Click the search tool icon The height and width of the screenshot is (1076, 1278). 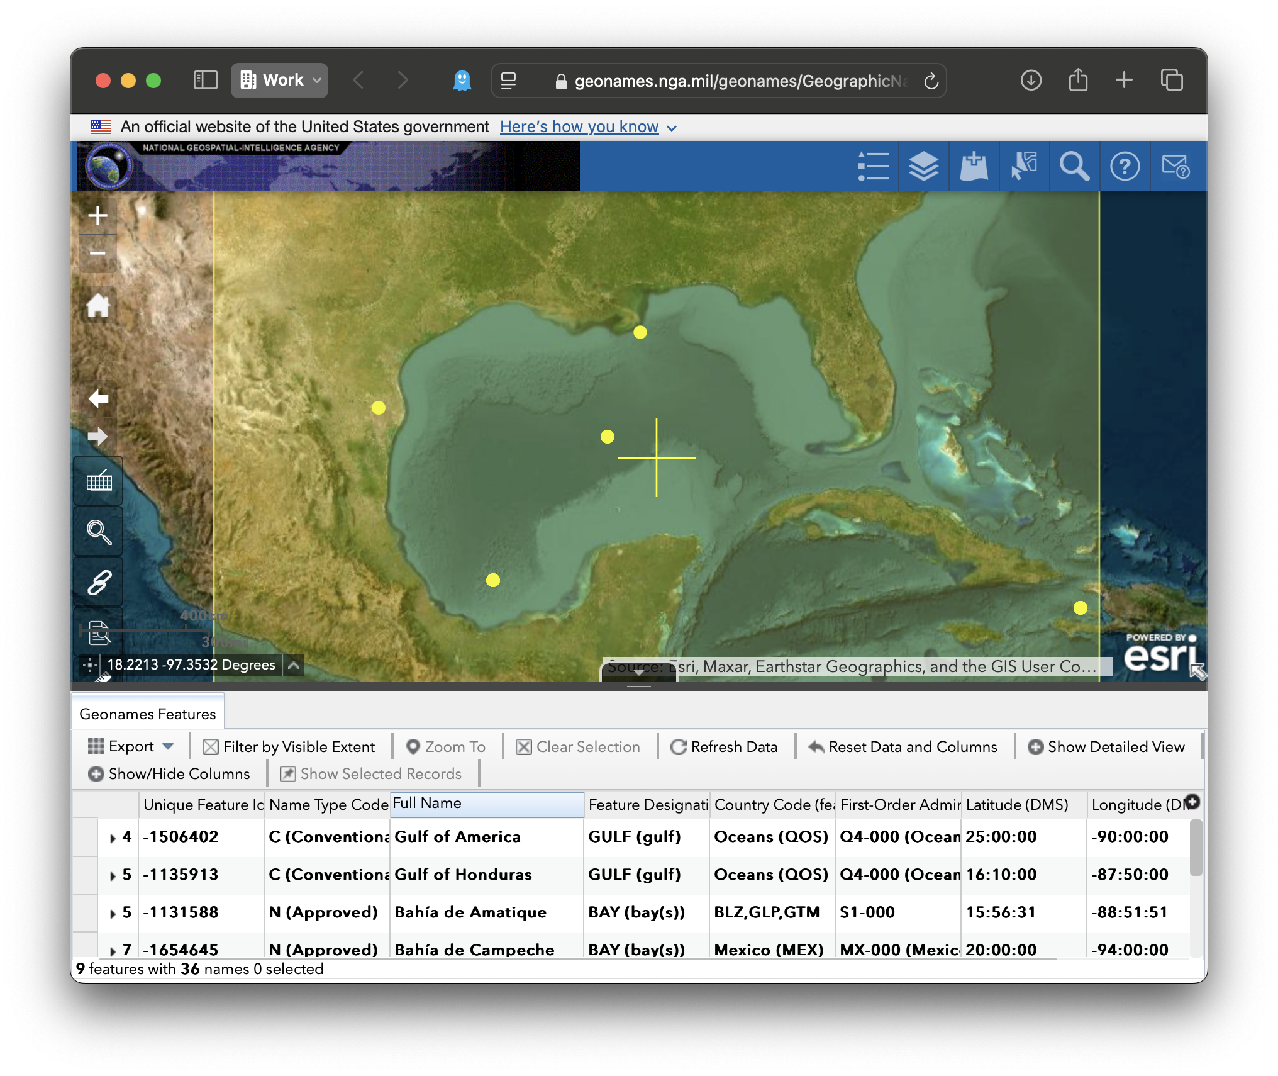1074,167
